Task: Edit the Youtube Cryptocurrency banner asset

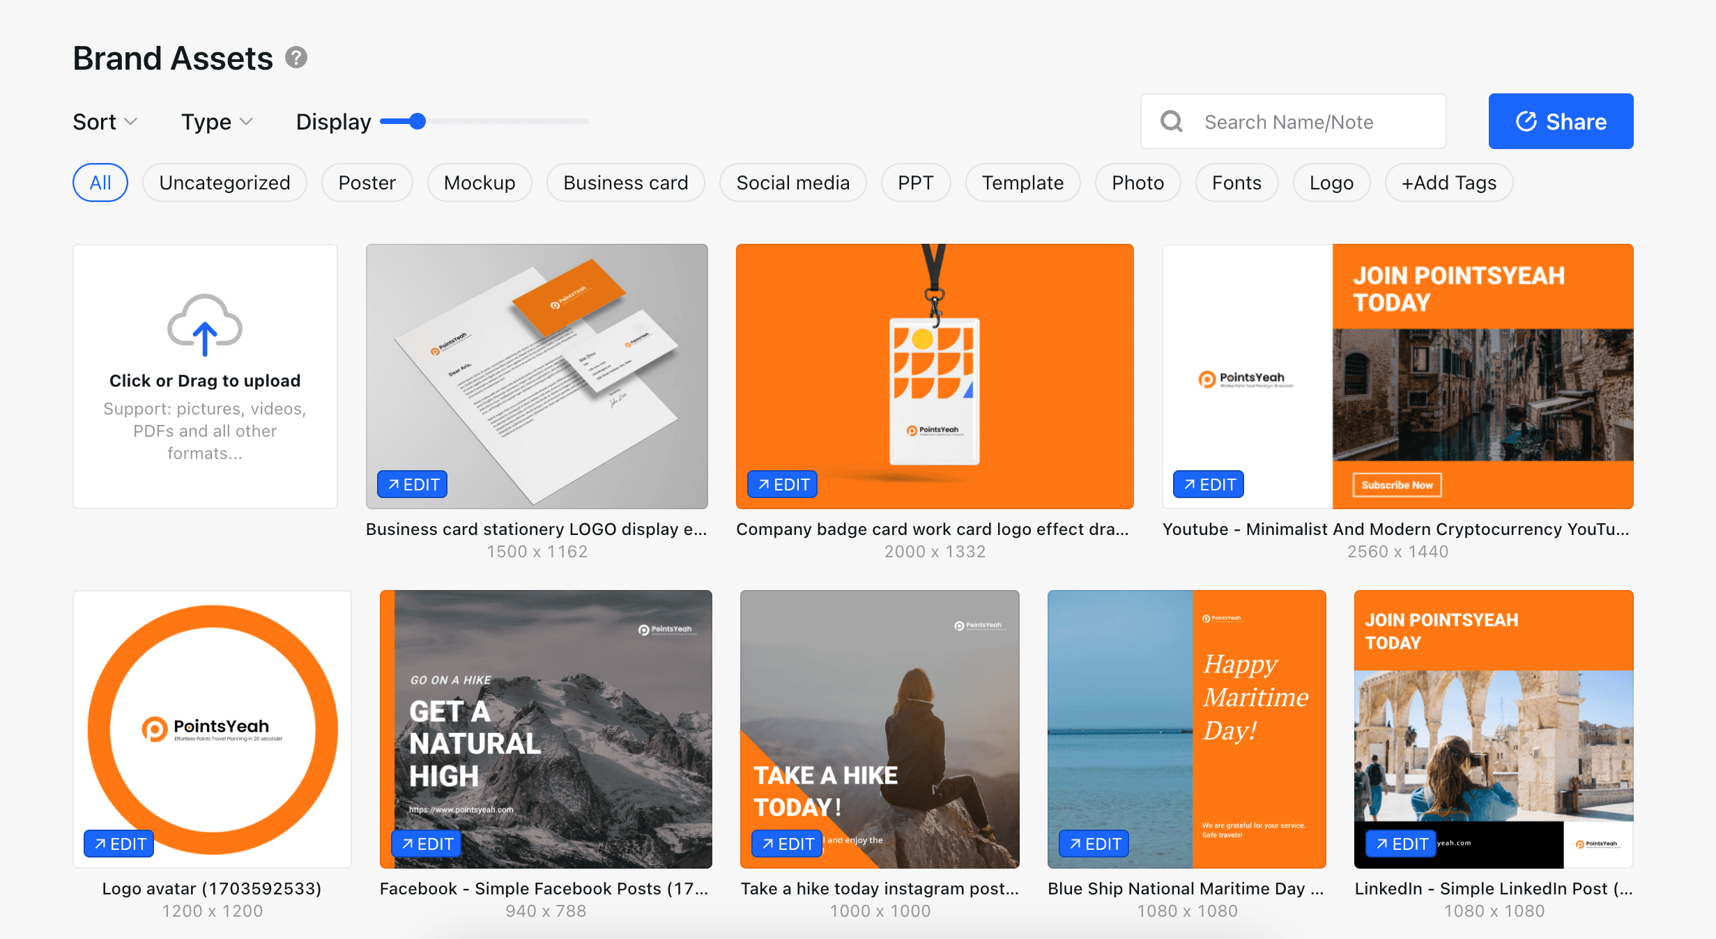Action: coord(1209,484)
